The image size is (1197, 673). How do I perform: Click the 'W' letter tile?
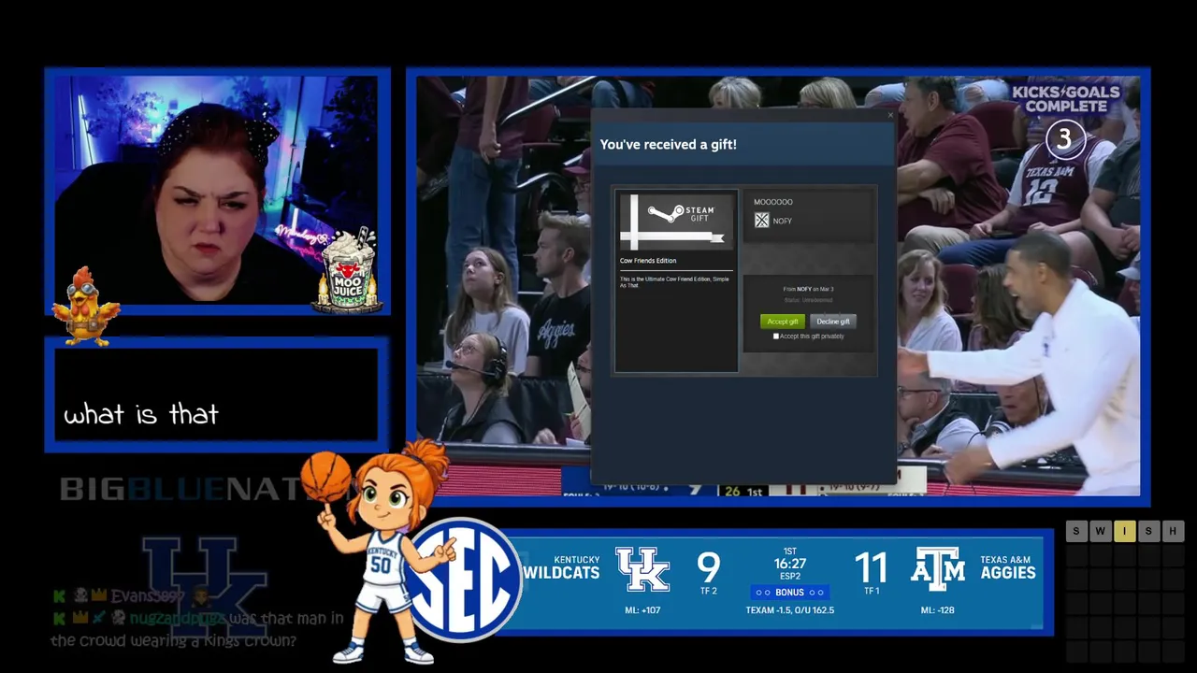tap(1100, 531)
